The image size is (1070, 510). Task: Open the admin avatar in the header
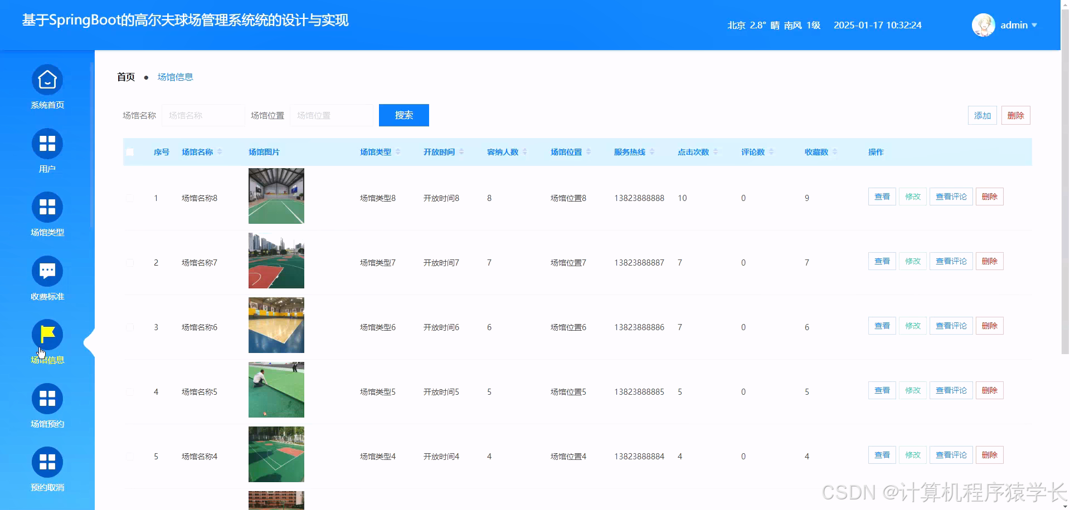coord(983,24)
